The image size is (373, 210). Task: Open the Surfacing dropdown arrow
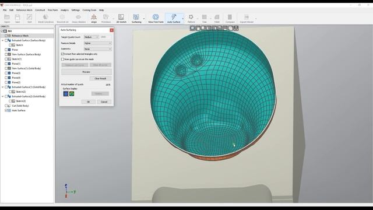(x=144, y=19)
